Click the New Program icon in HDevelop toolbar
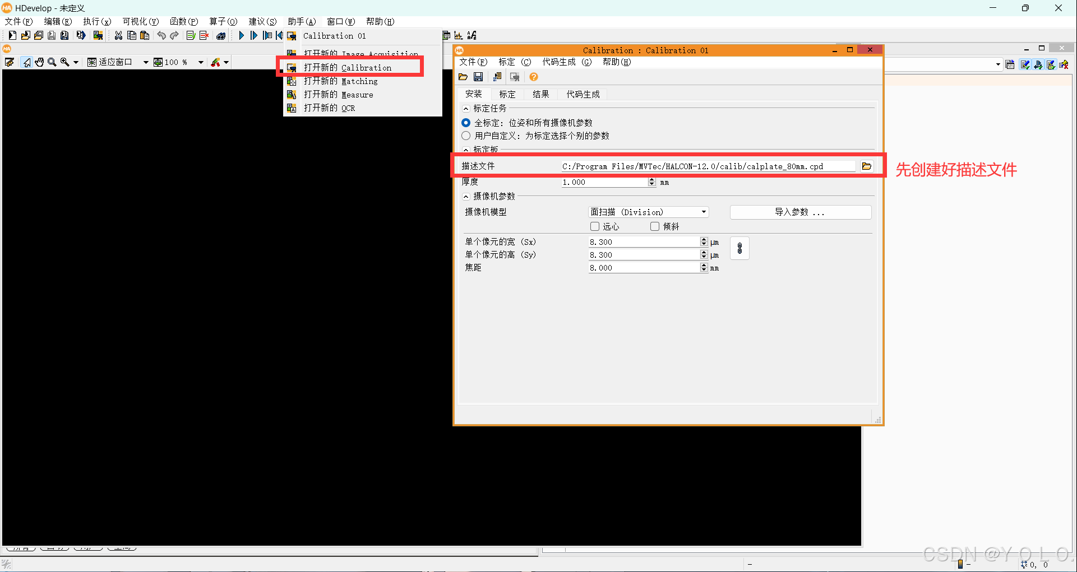Image resolution: width=1077 pixels, height=572 pixels. click(x=12, y=35)
